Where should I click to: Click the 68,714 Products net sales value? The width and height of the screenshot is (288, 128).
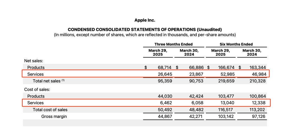pyautogui.click(x=165, y=68)
